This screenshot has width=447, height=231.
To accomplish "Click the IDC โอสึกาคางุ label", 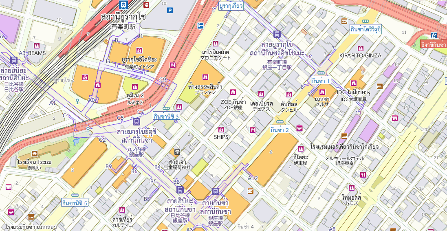I will click(x=354, y=92).
